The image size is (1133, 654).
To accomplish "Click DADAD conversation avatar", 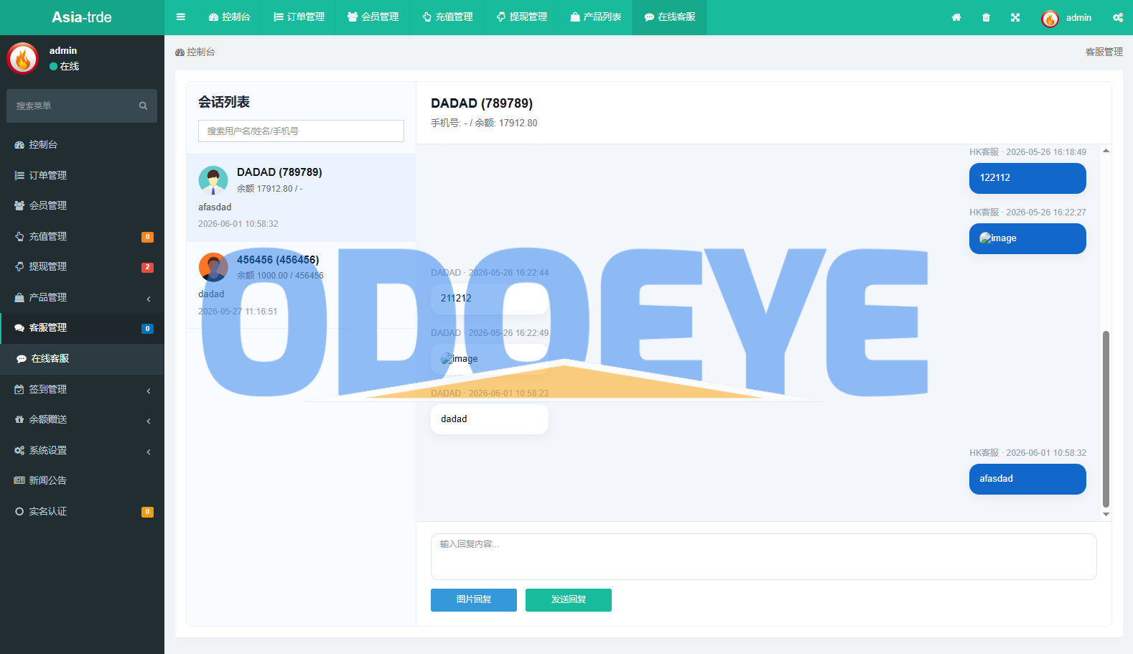I will [x=213, y=181].
